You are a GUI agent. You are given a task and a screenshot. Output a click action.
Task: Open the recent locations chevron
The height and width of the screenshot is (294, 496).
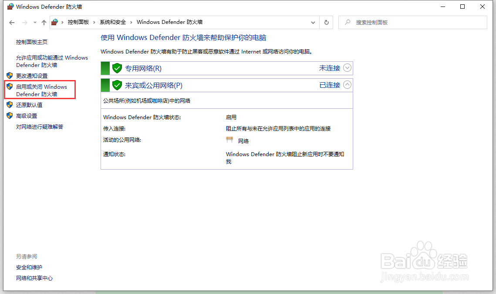click(35, 23)
